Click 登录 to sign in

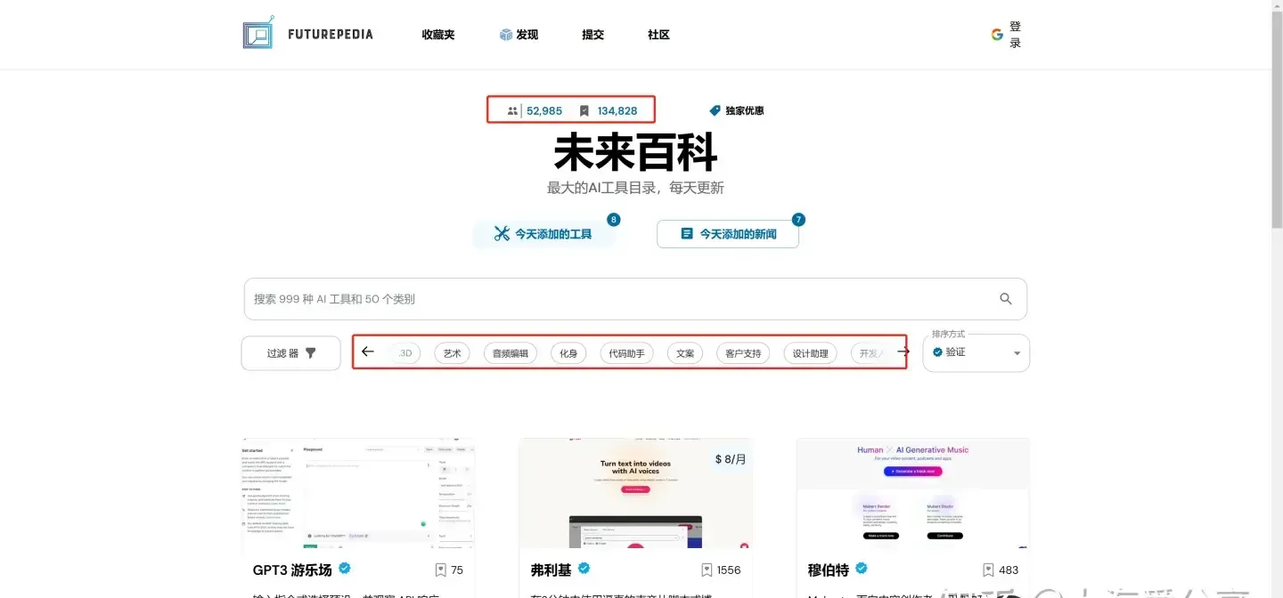coord(1015,35)
